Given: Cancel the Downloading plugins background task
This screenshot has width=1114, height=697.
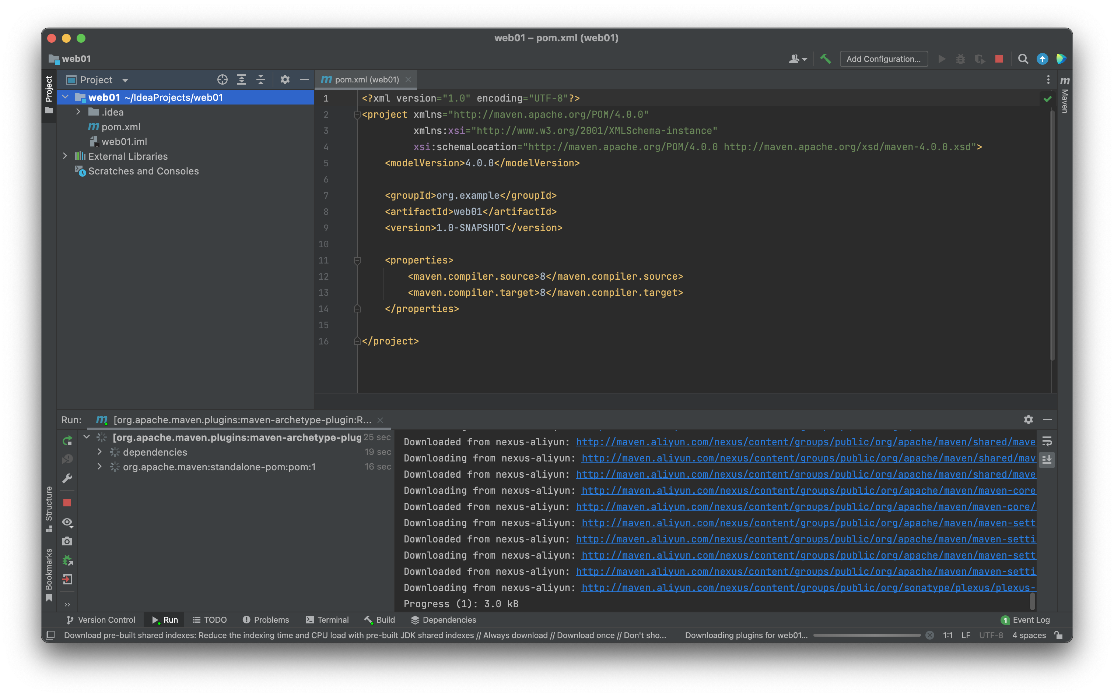Looking at the screenshot, I should pyautogui.click(x=930, y=635).
